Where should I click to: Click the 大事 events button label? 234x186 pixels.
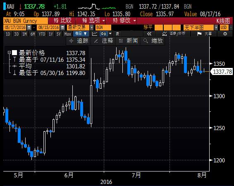[208, 34]
